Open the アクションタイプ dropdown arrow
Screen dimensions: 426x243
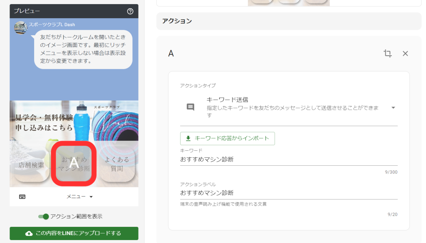point(393,107)
